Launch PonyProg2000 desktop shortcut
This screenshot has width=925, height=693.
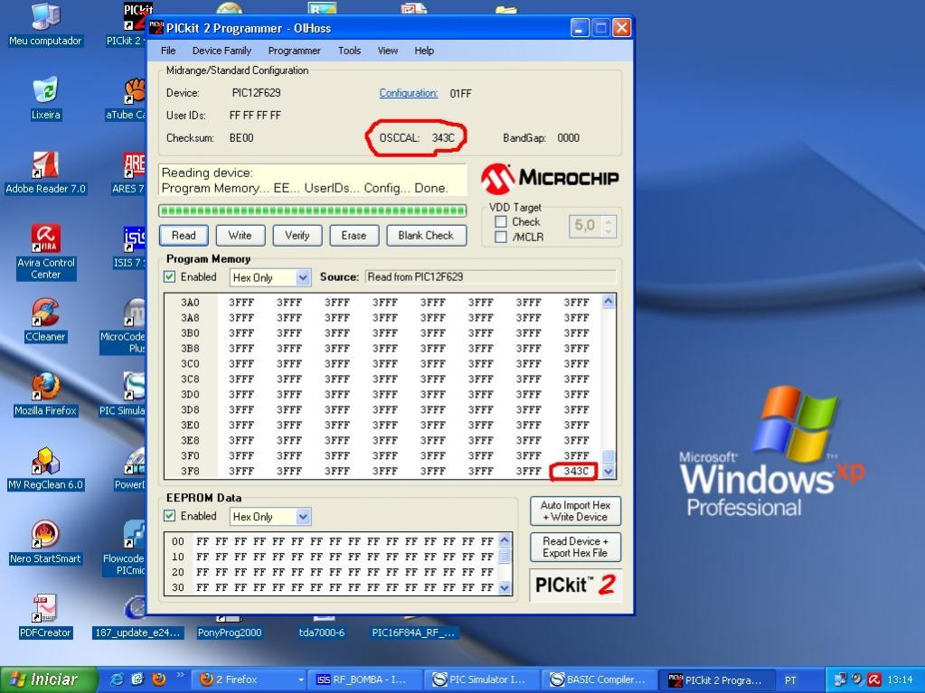tap(230, 628)
